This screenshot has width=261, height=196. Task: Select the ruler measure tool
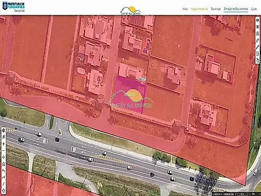tap(258, 40)
